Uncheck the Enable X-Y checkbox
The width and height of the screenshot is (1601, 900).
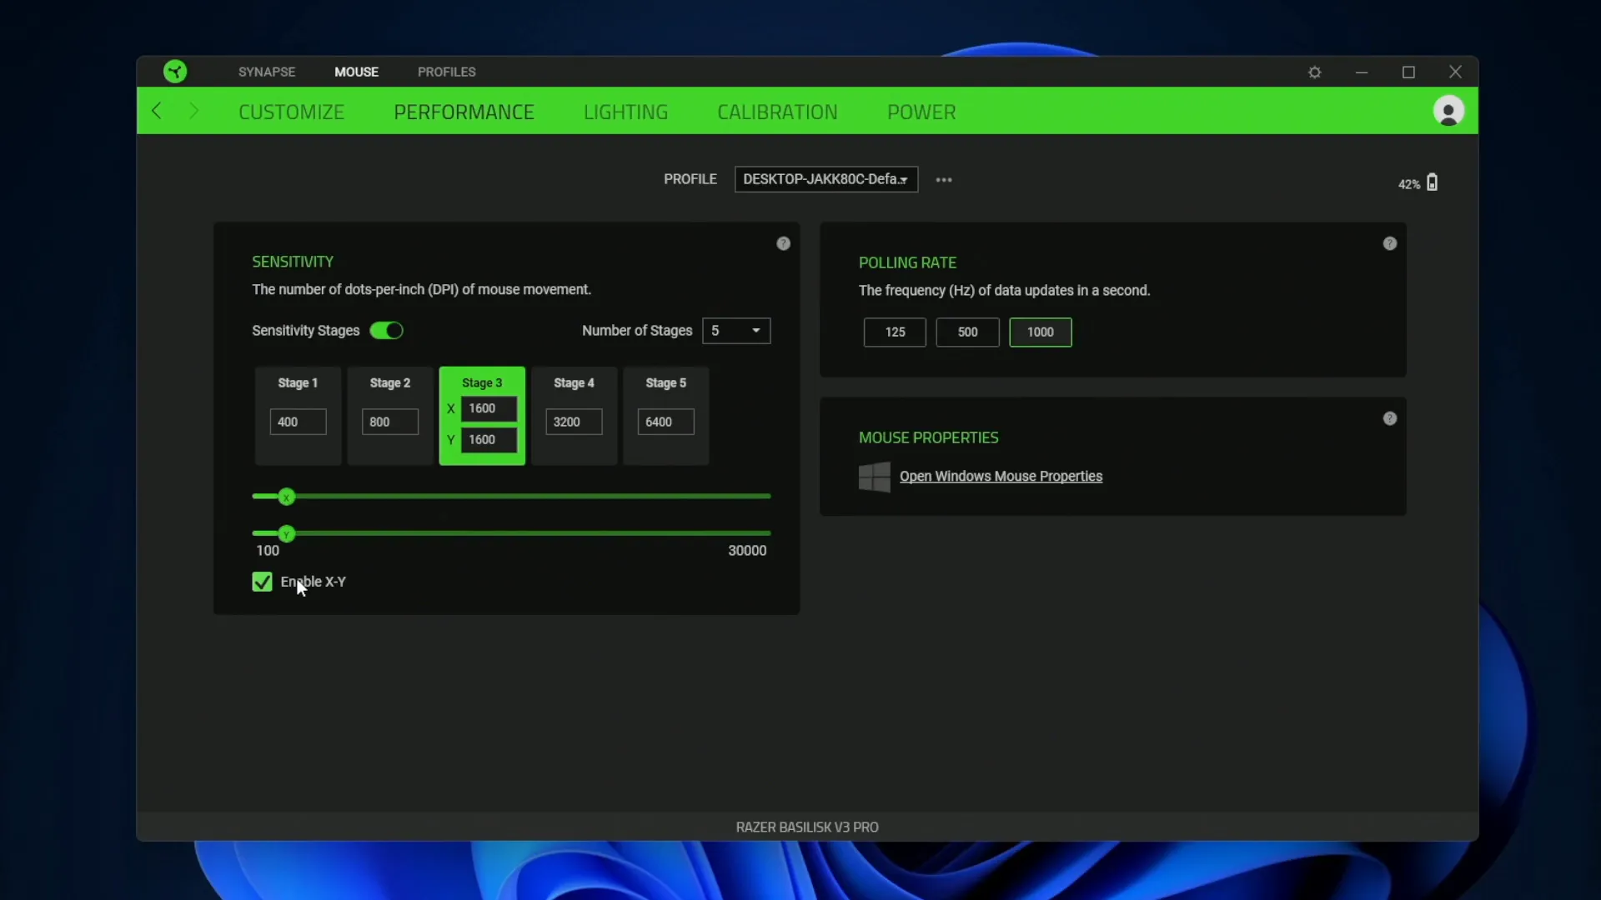(x=262, y=582)
